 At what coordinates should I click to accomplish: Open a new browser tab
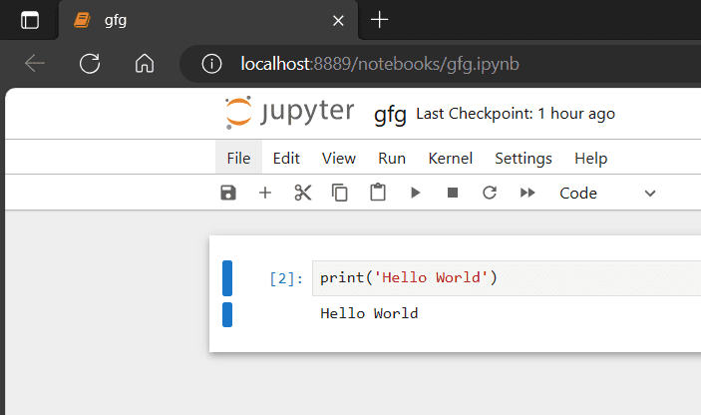[380, 20]
